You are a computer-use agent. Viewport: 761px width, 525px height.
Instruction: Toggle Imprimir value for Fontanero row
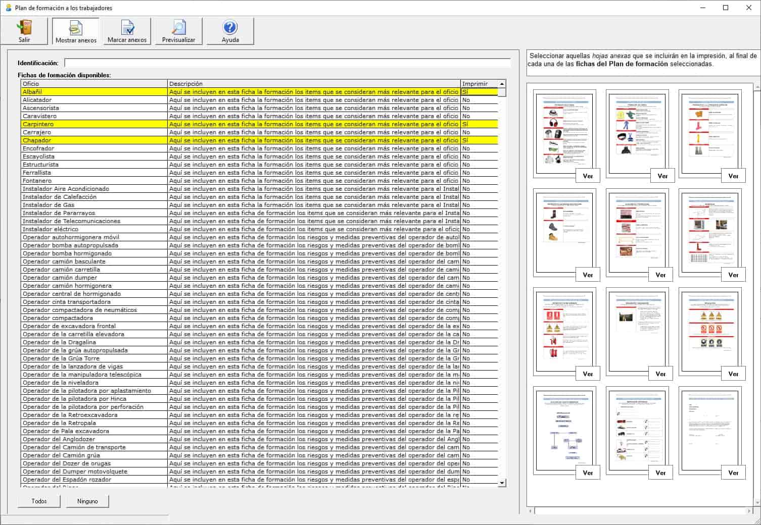click(x=479, y=181)
